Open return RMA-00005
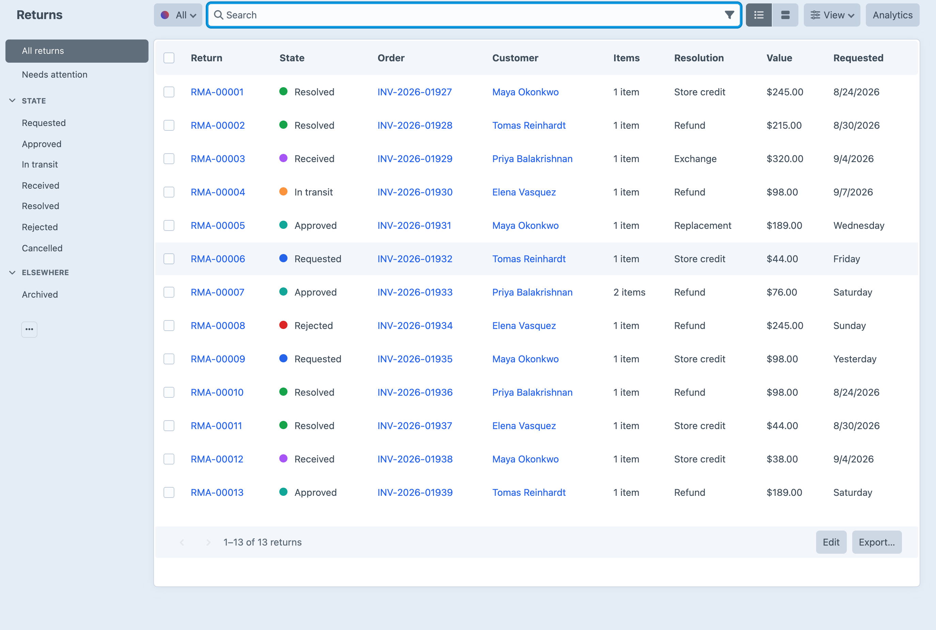 [218, 225]
